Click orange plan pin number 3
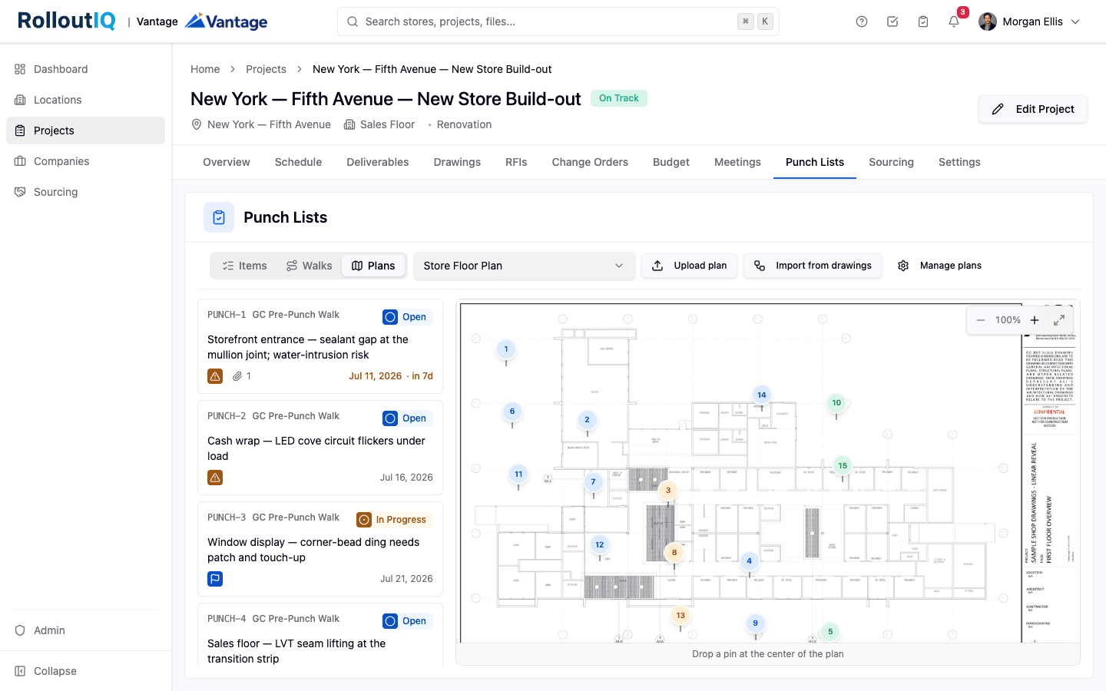Viewport: 1106px width, 691px height. 668,491
